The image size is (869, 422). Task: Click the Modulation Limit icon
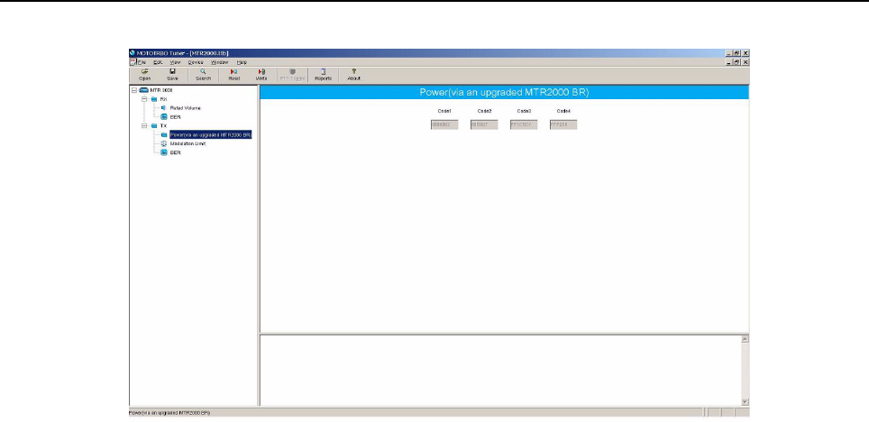pos(163,143)
